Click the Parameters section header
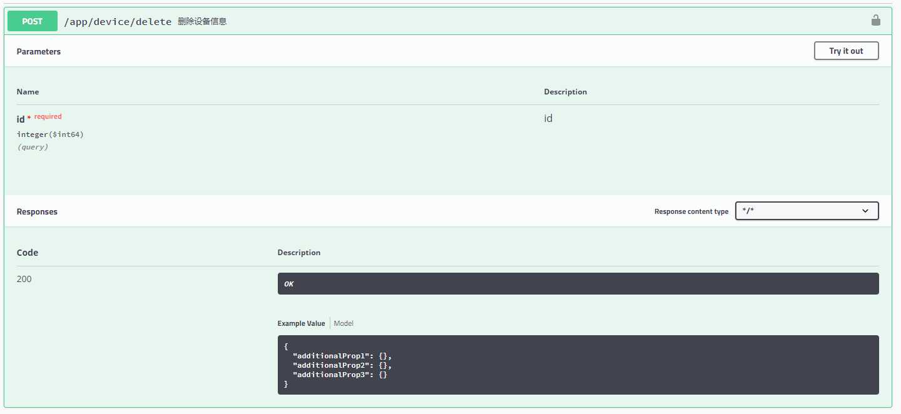Image resolution: width=901 pixels, height=414 pixels. [x=39, y=51]
